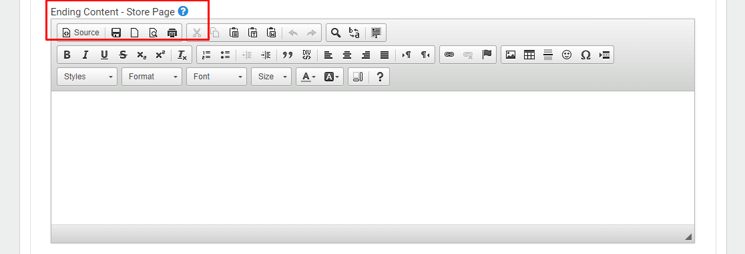Toggle italic formatting
The image size is (745, 254).
pos(85,55)
